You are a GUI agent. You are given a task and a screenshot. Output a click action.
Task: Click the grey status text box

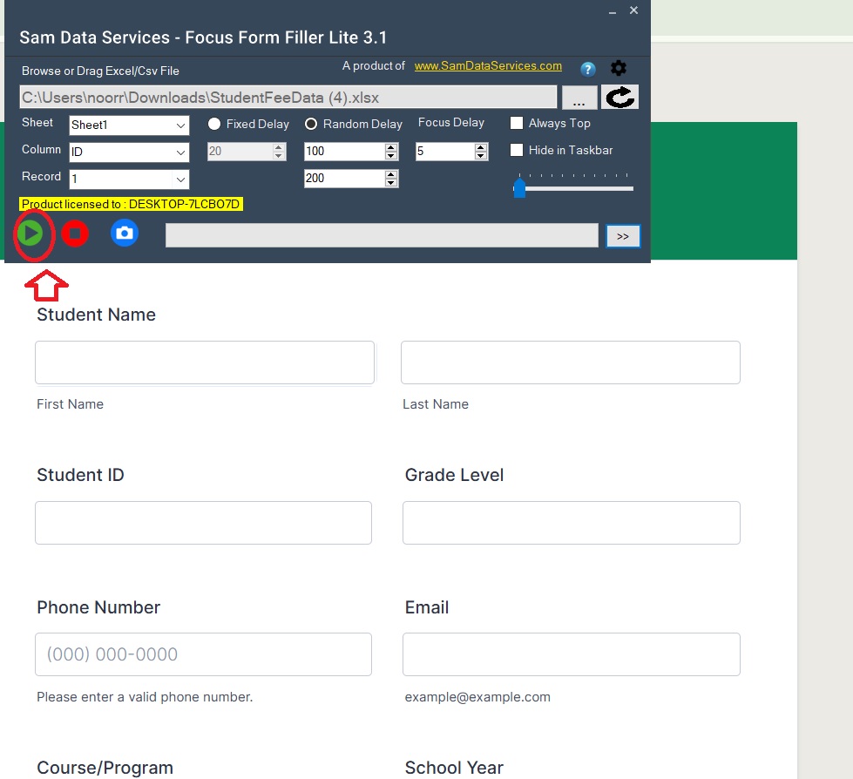coord(382,235)
